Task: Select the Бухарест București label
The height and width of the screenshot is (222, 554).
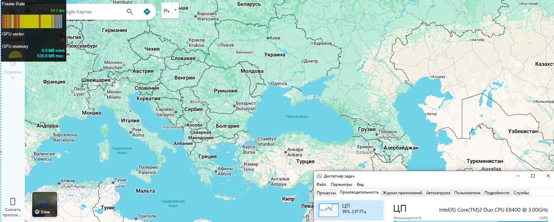Action: (x=246, y=106)
